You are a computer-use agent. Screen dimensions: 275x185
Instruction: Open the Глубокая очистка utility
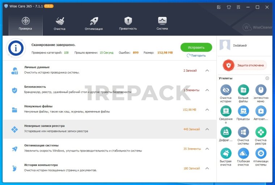[x=243, y=153]
